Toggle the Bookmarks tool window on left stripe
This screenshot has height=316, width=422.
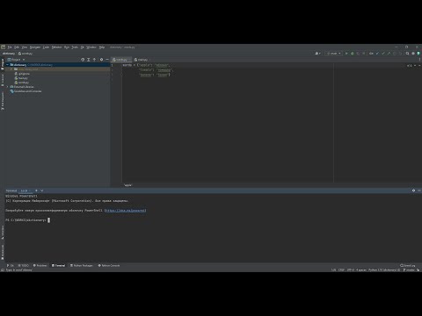(x=3, y=252)
